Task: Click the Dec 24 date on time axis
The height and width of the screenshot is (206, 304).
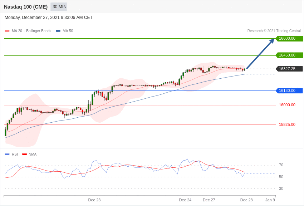Action: tap(185, 200)
